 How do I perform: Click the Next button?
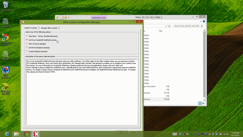[x=121, y=132]
